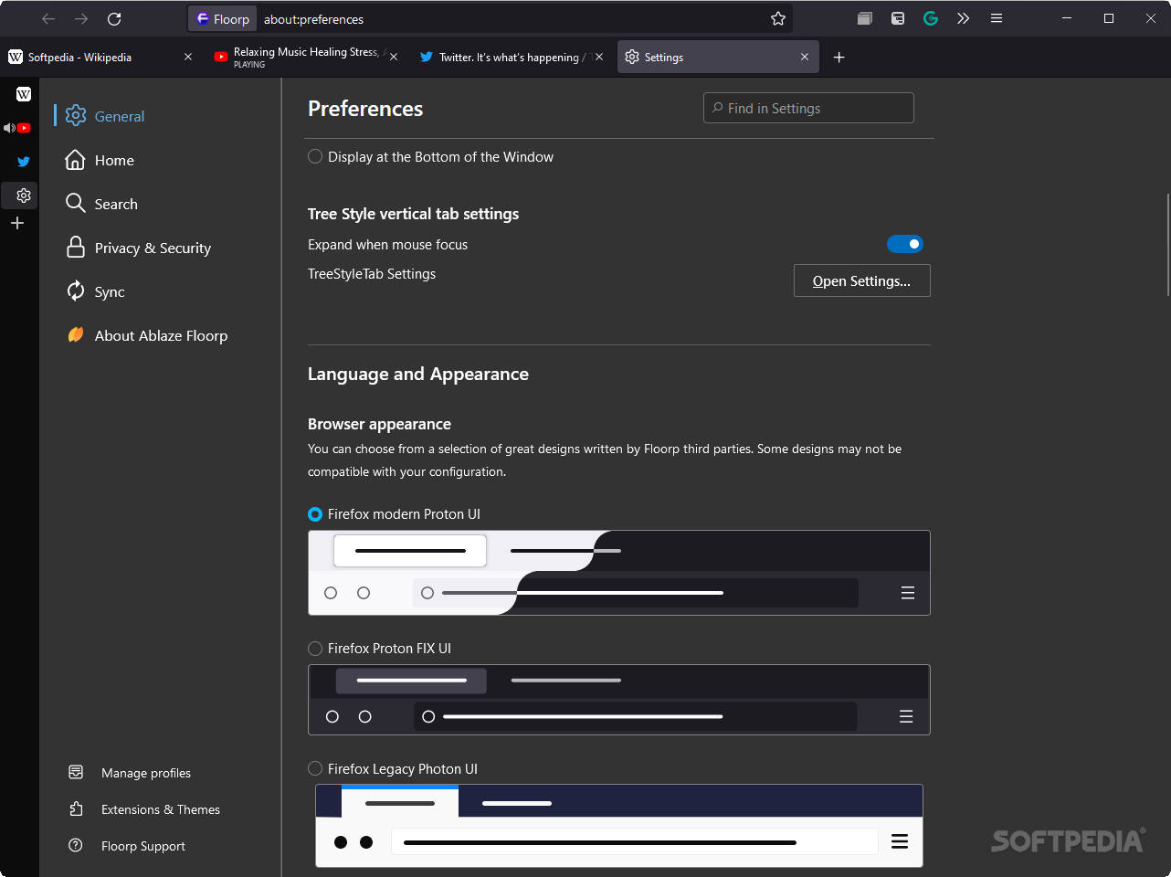
Task: Select Firefox modern Proton UI radio
Action: point(315,514)
